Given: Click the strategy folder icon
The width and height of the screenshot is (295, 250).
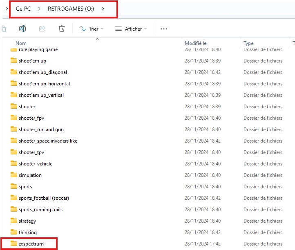Looking at the screenshot, I should [x=14, y=221].
